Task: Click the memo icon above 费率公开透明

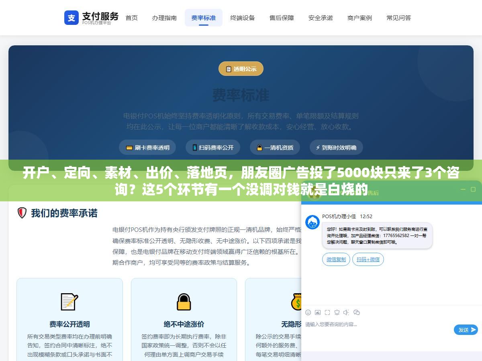Action: coord(69,302)
